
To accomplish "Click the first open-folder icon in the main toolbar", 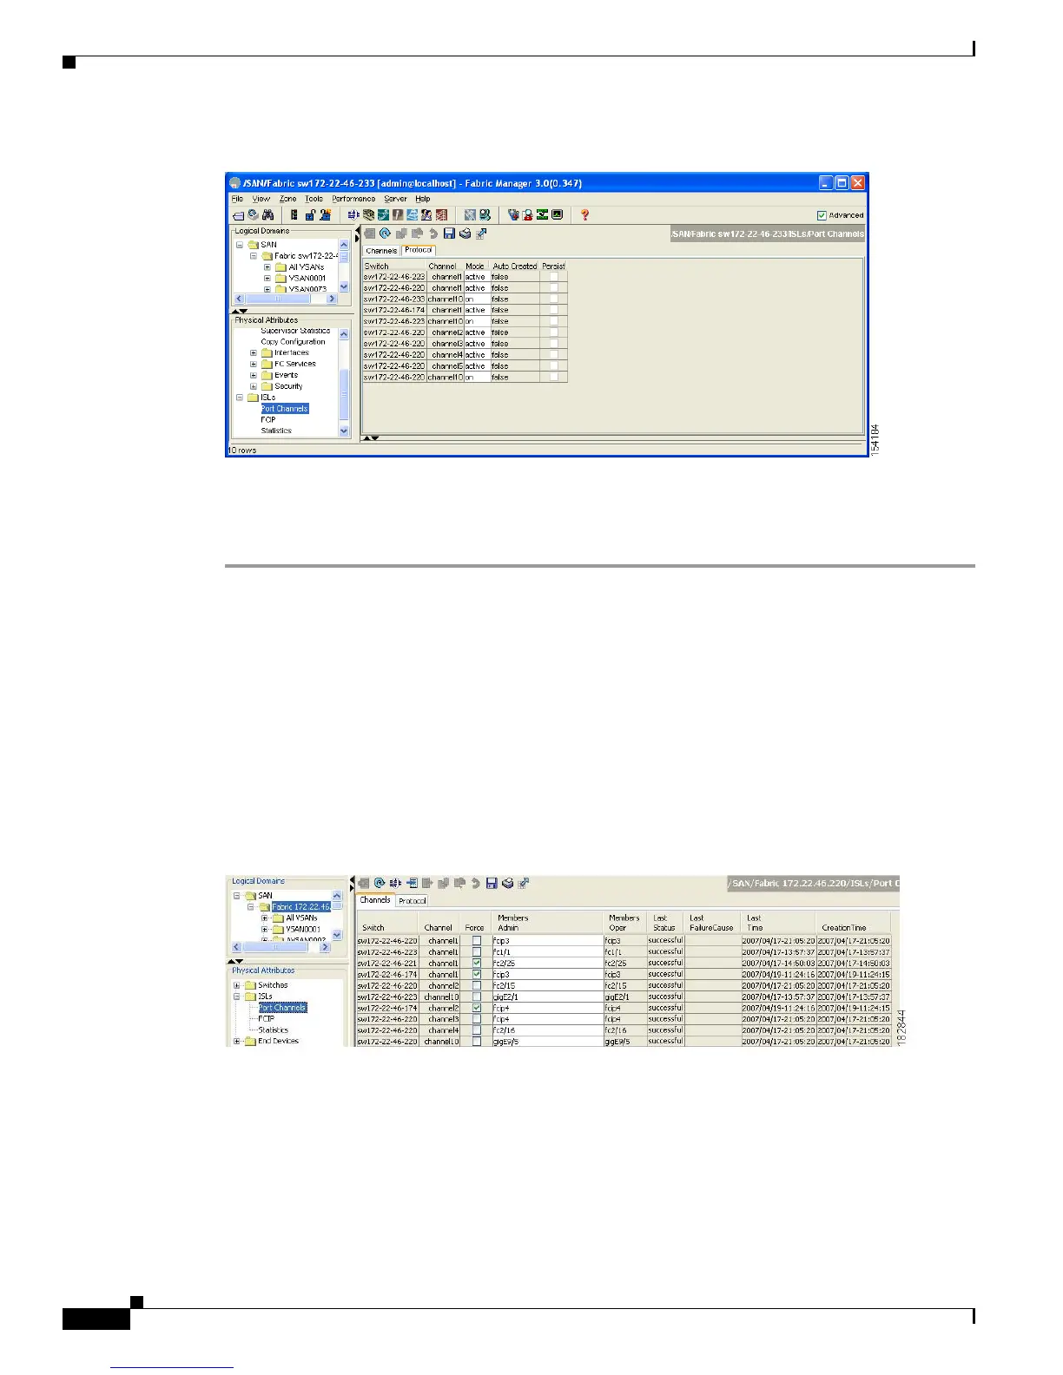I will click(x=238, y=214).
